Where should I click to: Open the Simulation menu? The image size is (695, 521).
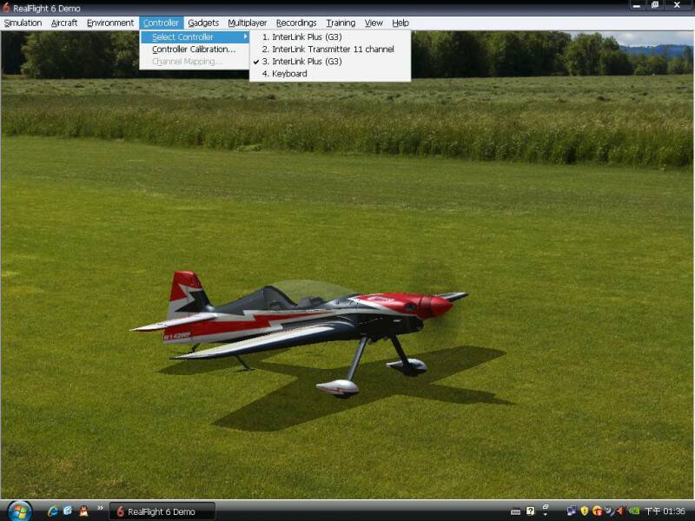point(23,23)
